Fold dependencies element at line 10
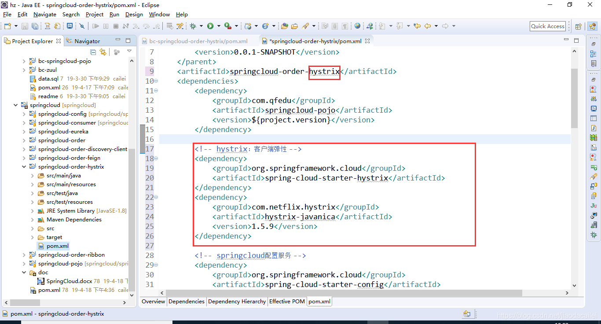601x324 pixels. pos(156,81)
